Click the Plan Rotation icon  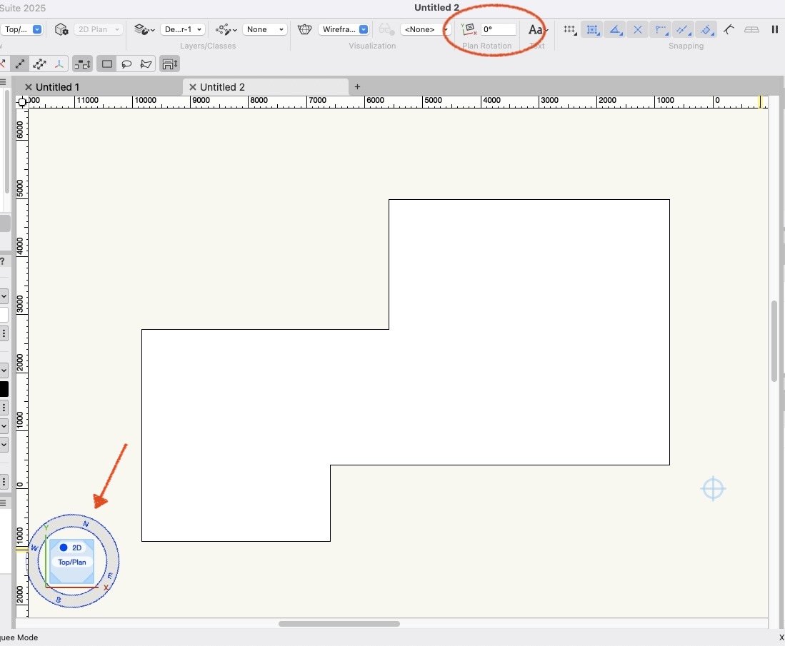coord(469,29)
